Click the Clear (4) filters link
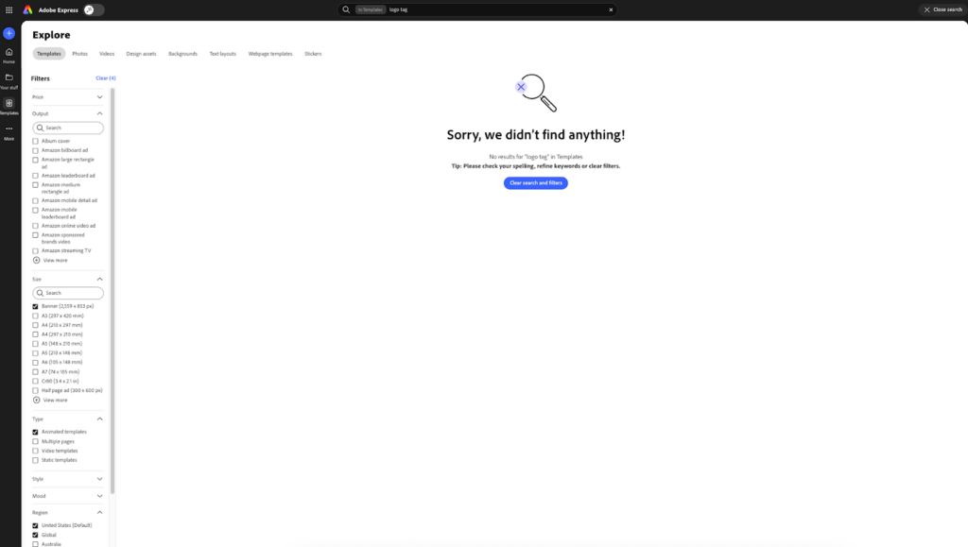 105,78
